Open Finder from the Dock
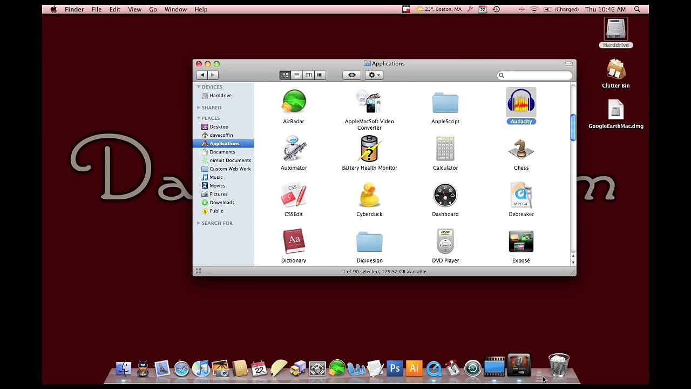The image size is (691, 389). pyautogui.click(x=124, y=368)
